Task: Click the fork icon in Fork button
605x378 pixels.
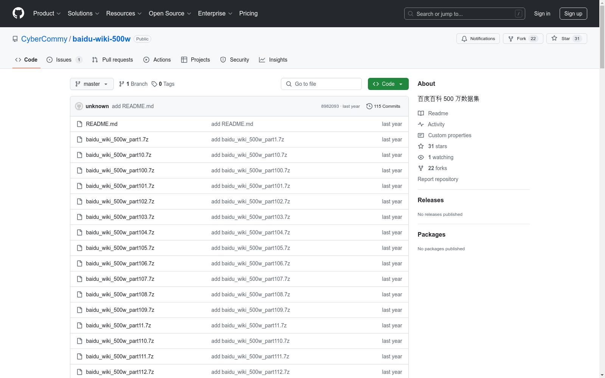Action: [x=511, y=39]
